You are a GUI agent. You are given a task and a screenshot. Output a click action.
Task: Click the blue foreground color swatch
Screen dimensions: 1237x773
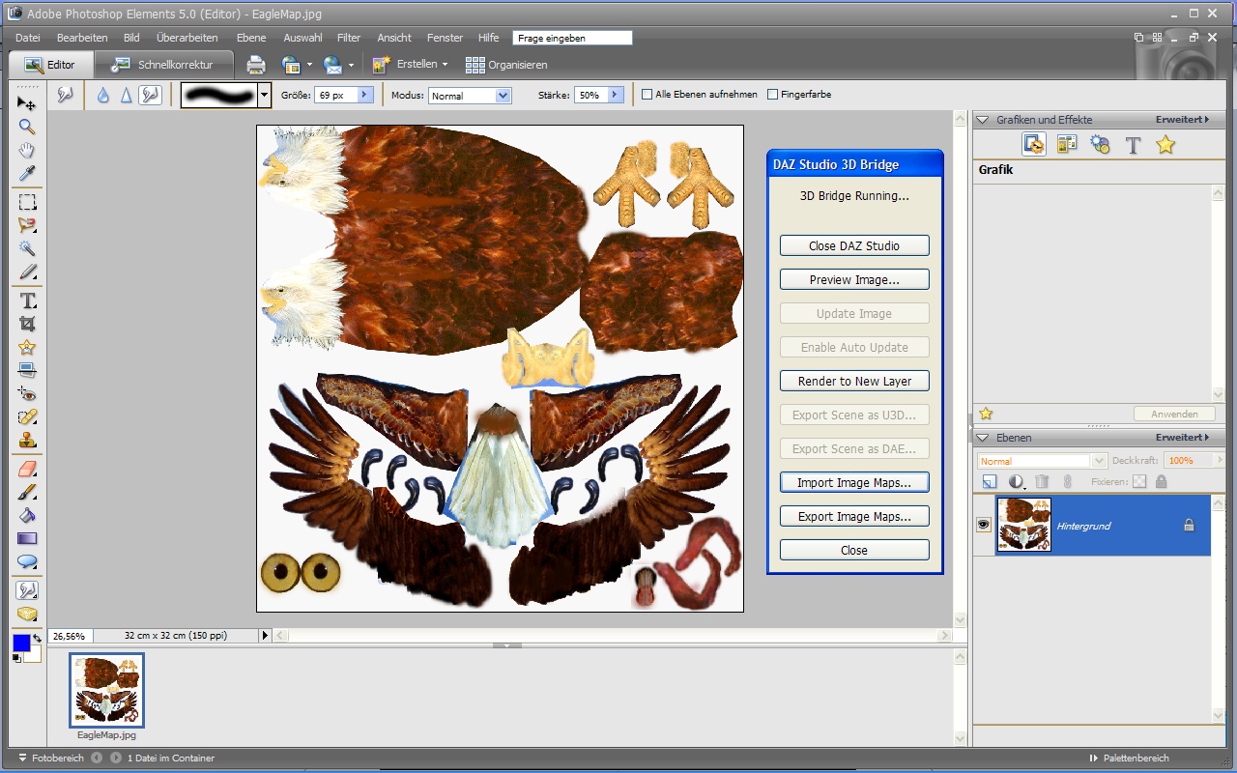tap(21, 643)
